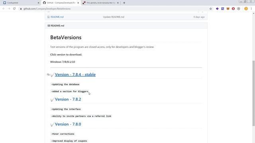Open Version - 7.8.2 download link
Image resolution: width=255 pixels, height=143 pixels.
(x=68, y=99)
